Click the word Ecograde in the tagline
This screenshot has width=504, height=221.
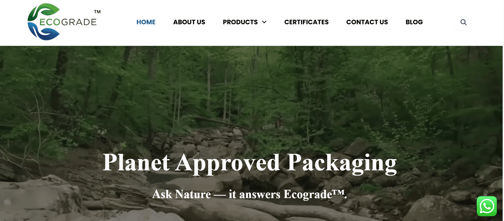point(308,194)
